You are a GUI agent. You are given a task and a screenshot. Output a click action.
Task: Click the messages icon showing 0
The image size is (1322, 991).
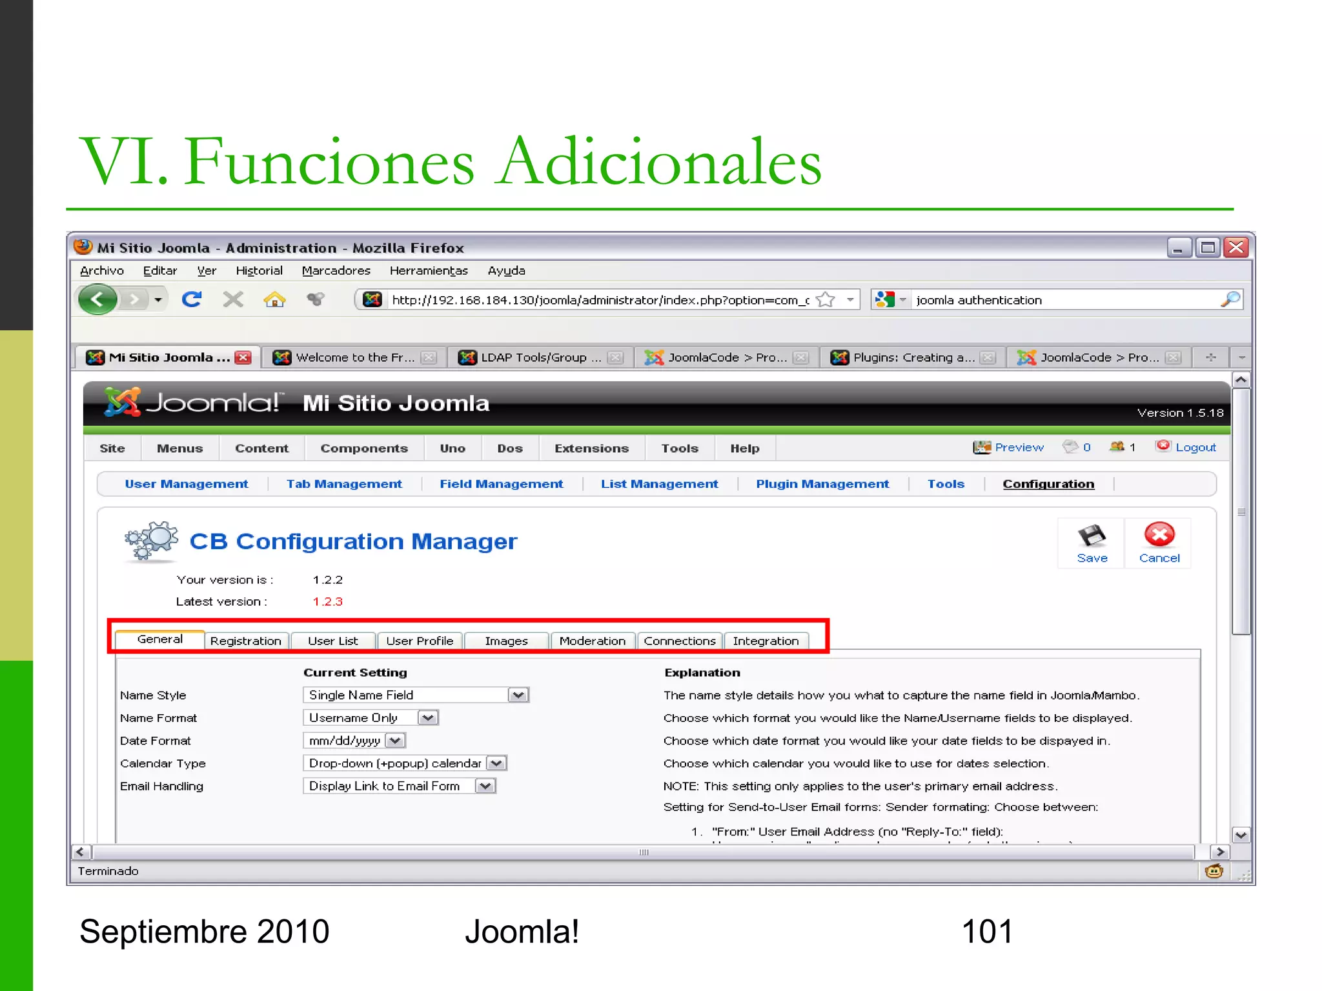[x=1070, y=446]
